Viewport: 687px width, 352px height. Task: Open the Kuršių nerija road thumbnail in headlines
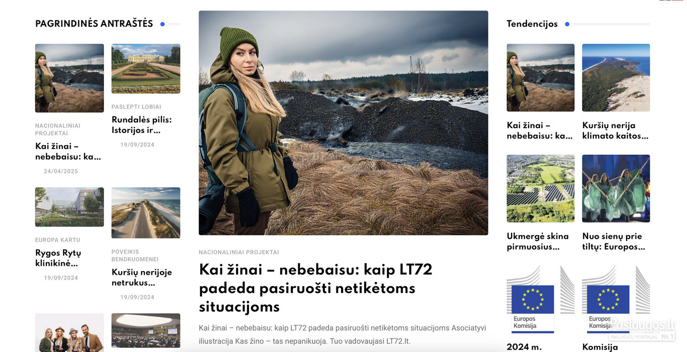point(146,212)
